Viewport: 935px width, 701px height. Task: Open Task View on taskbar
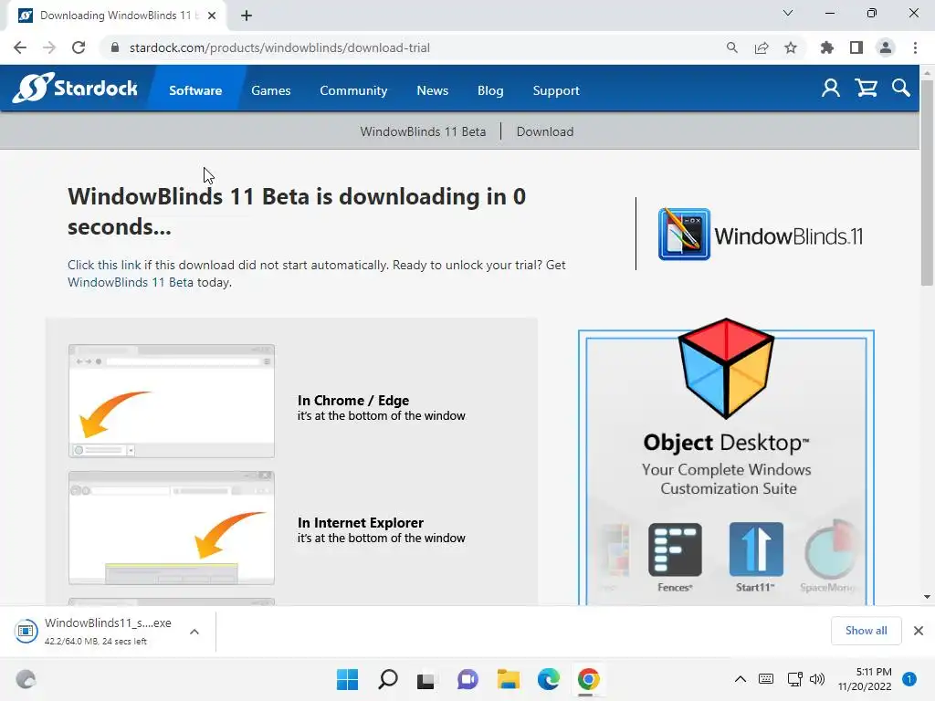425,679
